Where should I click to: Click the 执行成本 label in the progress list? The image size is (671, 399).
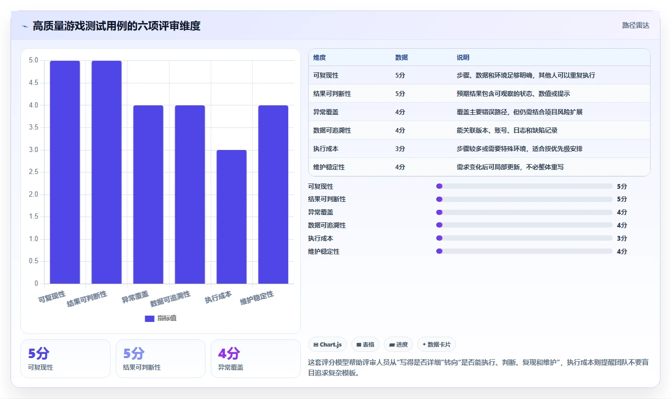[x=321, y=239]
